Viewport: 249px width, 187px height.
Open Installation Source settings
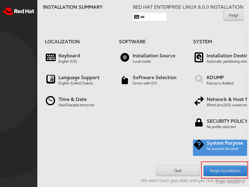tap(154, 56)
